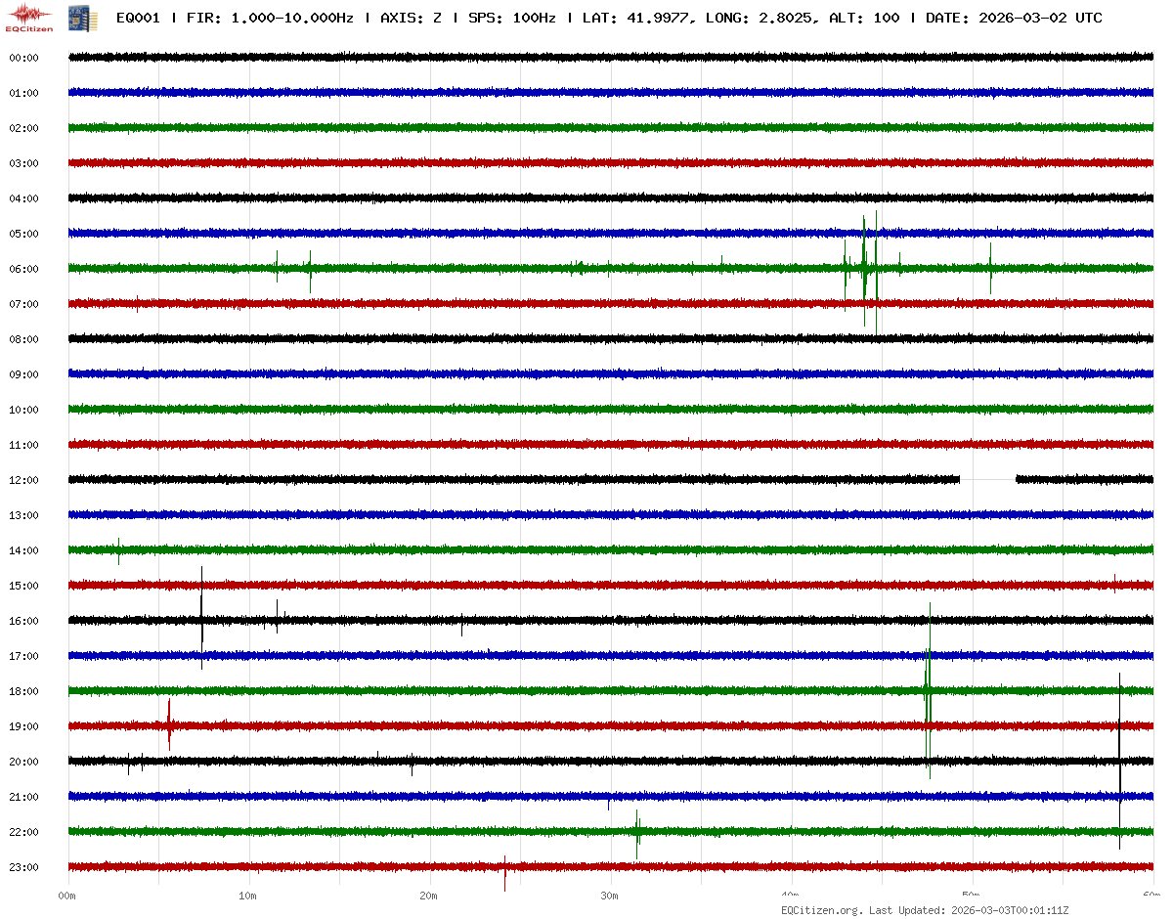Select the 23:00 hour row label
The width and height of the screenshot is (1173, 919).
(23, 867)
